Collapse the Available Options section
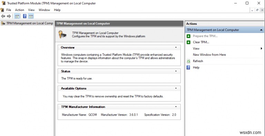Screen dimensions: 265x136 pyautogui.click(x=176, y=88)
